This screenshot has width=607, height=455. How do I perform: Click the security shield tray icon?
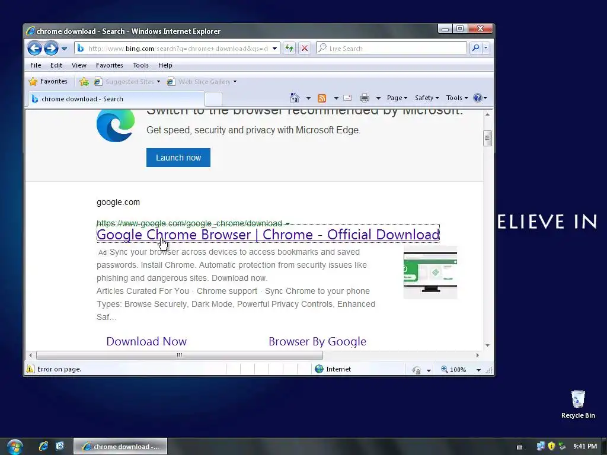[x=551, y=446]
